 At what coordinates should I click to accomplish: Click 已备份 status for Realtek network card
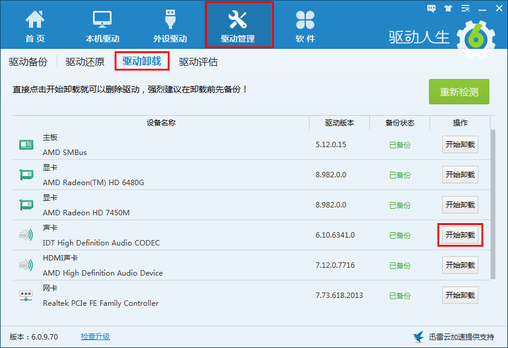pyautogui.click(x=400, y=296)
